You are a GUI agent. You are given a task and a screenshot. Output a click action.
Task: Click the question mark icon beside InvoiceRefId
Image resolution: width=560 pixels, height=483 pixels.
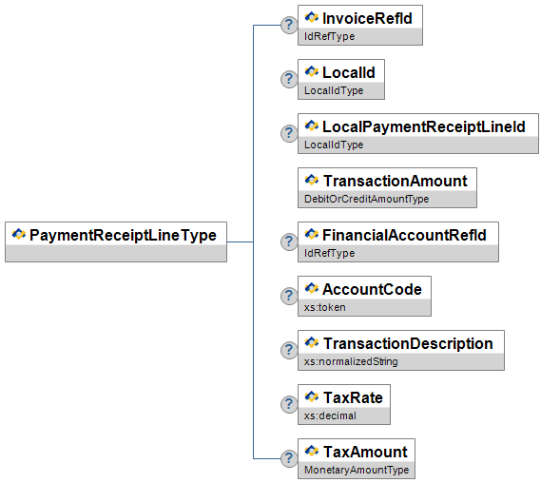click(x=289, y=25)
